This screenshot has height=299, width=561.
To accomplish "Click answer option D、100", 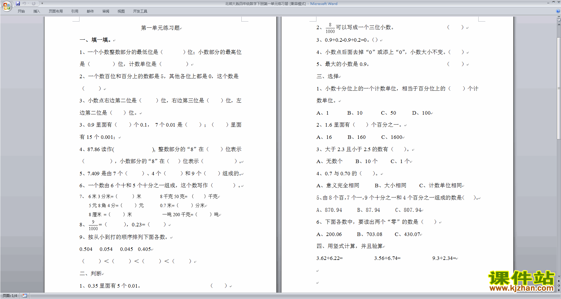I will 421,113.
